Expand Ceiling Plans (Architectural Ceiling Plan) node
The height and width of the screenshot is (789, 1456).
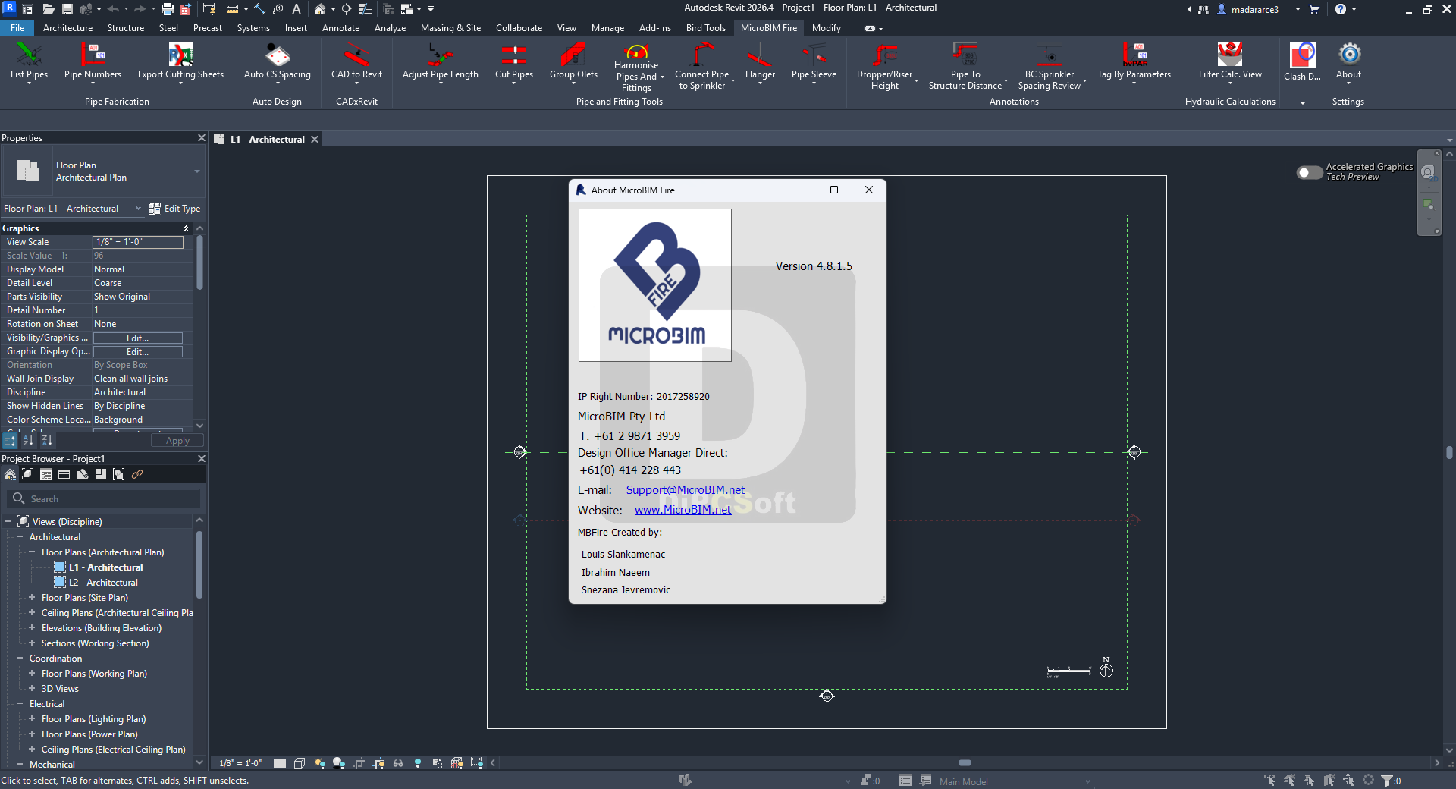click(x=32, y=613)
